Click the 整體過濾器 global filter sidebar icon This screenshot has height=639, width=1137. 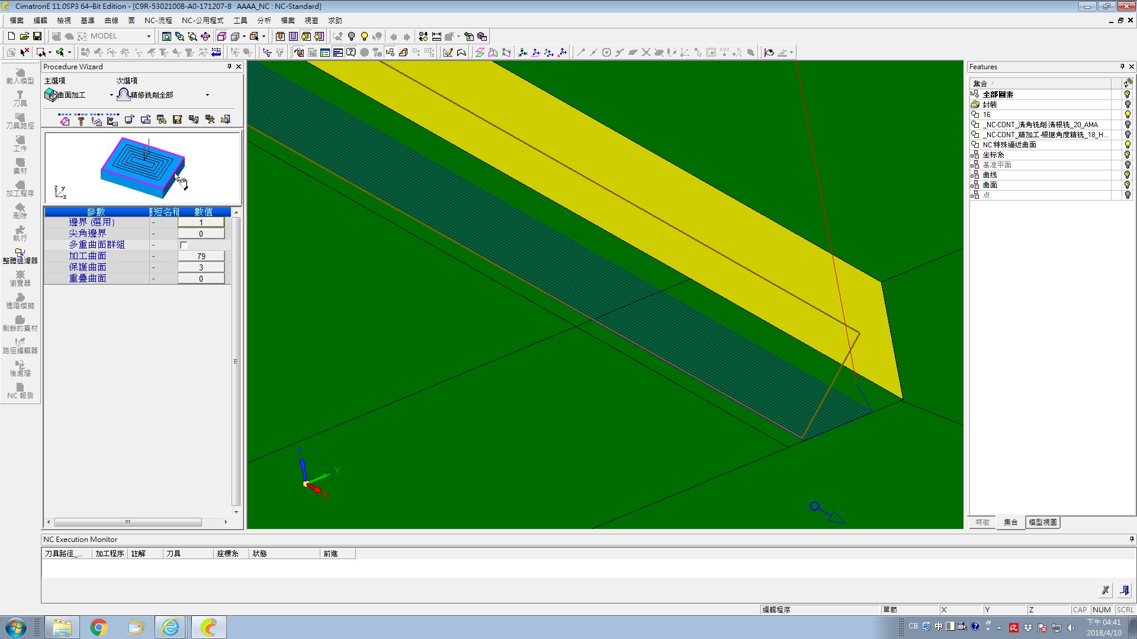click(20, 256)
